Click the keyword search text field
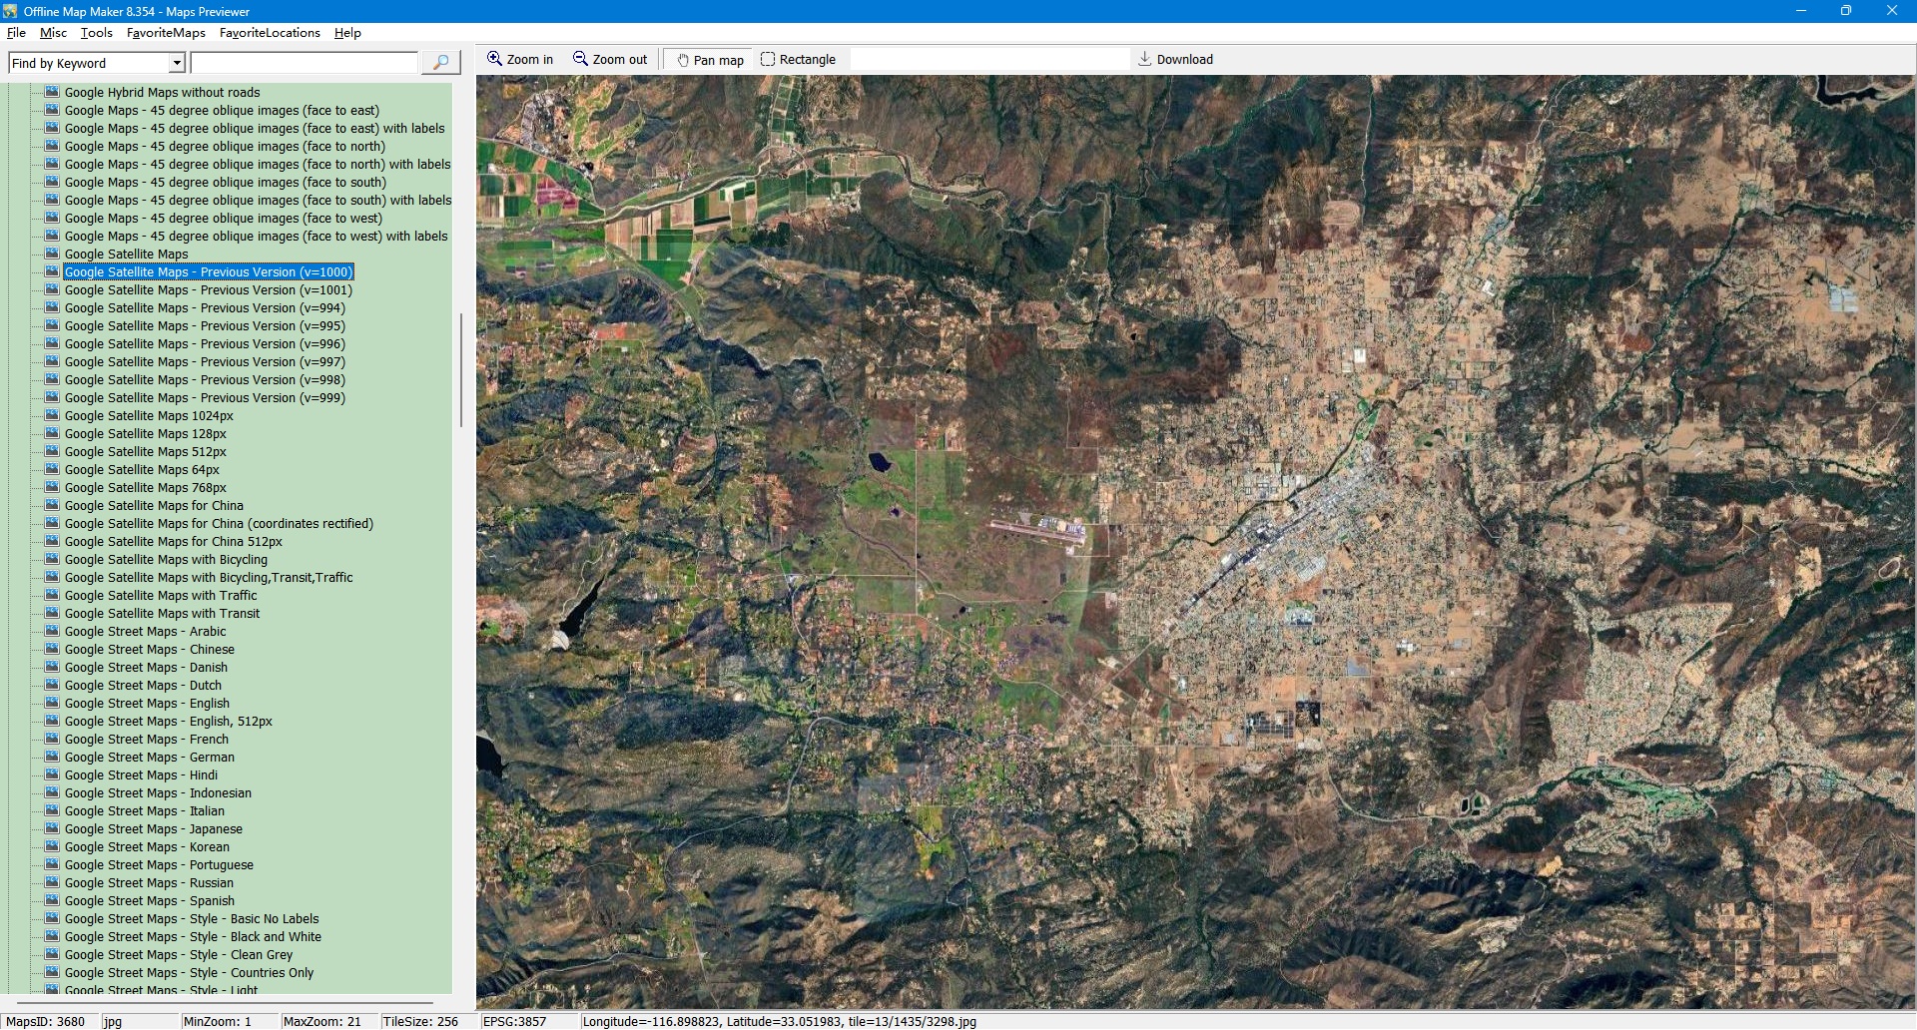1917x1030 pixels. [x=304, y=63]
